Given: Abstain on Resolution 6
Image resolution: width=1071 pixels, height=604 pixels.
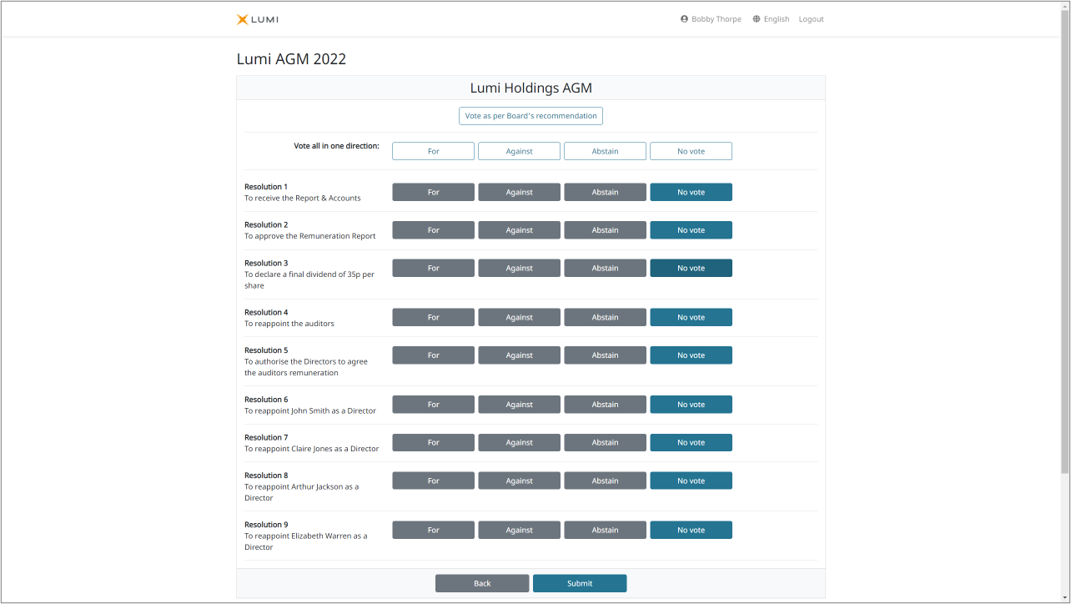Looking at the screenshot, I should point(605,405).
